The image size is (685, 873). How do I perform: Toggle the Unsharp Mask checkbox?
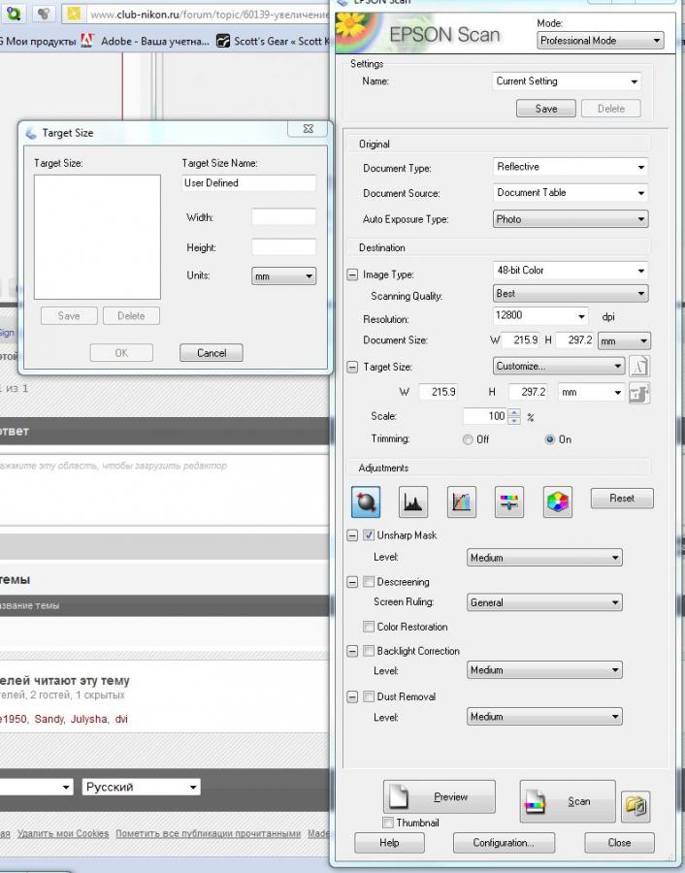point(368,535)
